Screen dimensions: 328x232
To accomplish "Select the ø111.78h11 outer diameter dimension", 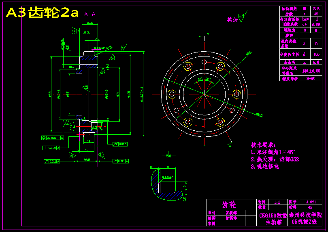I will pos(142,94).
